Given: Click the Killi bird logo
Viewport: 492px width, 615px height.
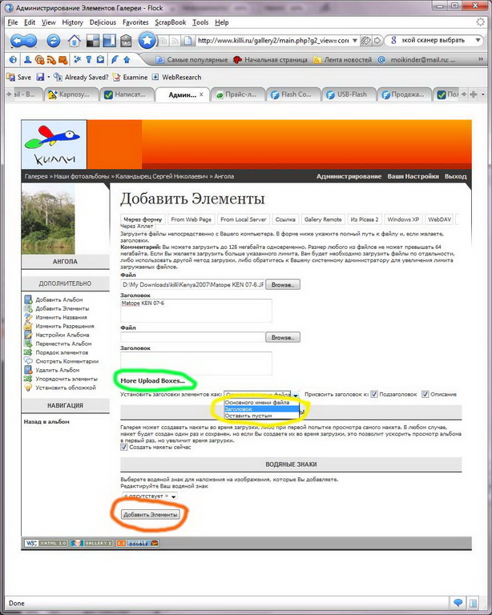Looking at the screenshot, I should point(53,141).
